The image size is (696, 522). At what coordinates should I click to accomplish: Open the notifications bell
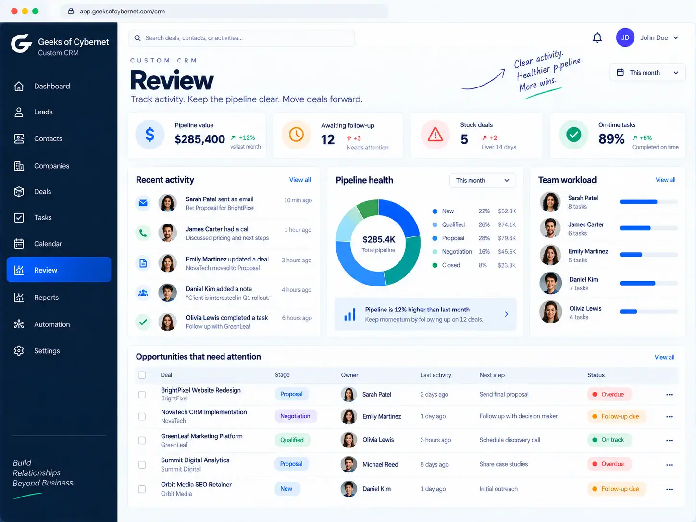click(597, 37)
